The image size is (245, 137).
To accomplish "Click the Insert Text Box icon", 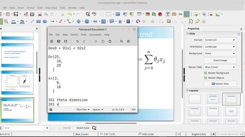I will click(x=168, y=14).
